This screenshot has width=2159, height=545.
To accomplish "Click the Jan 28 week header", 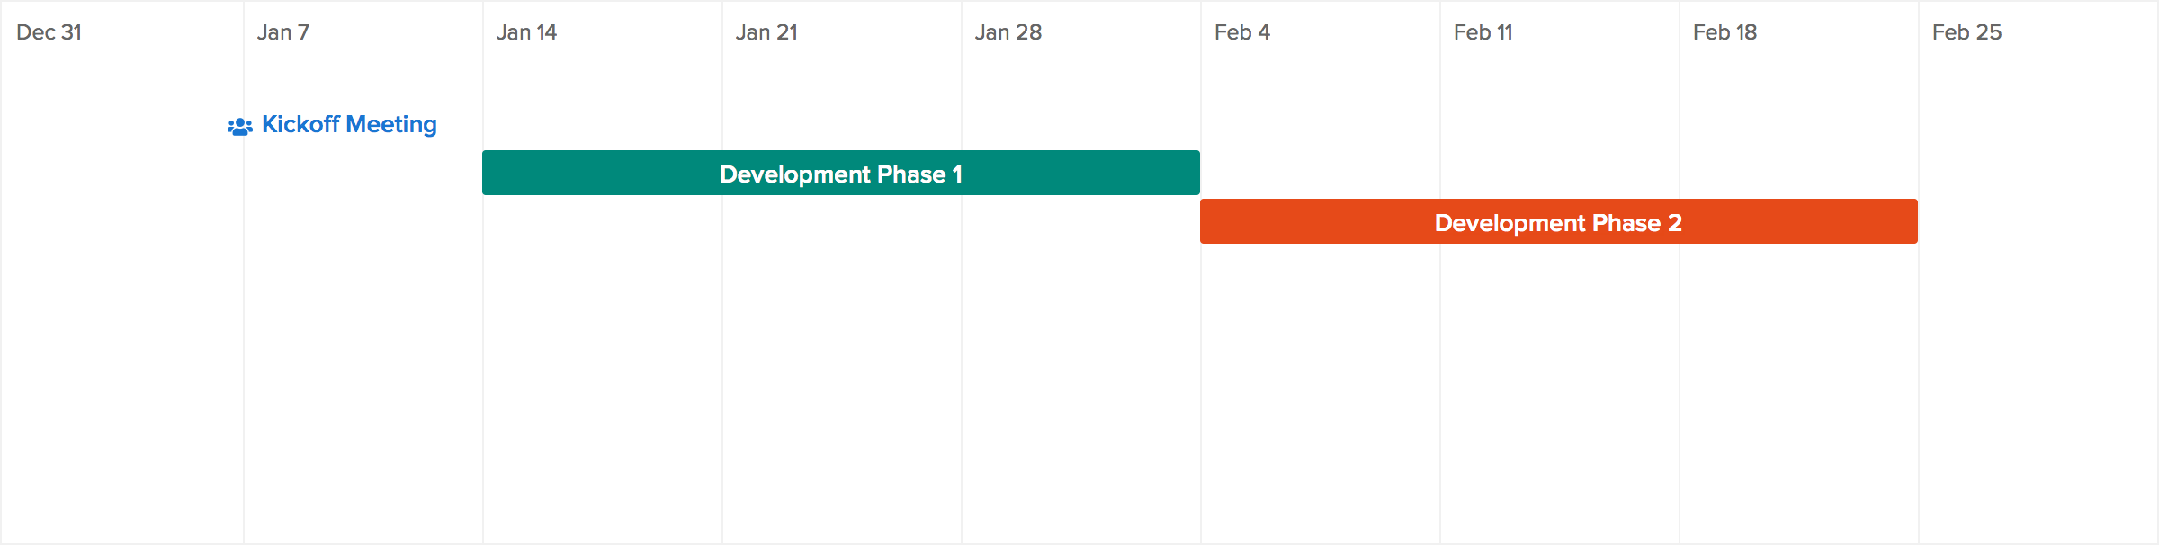I will pos(1008,32).
